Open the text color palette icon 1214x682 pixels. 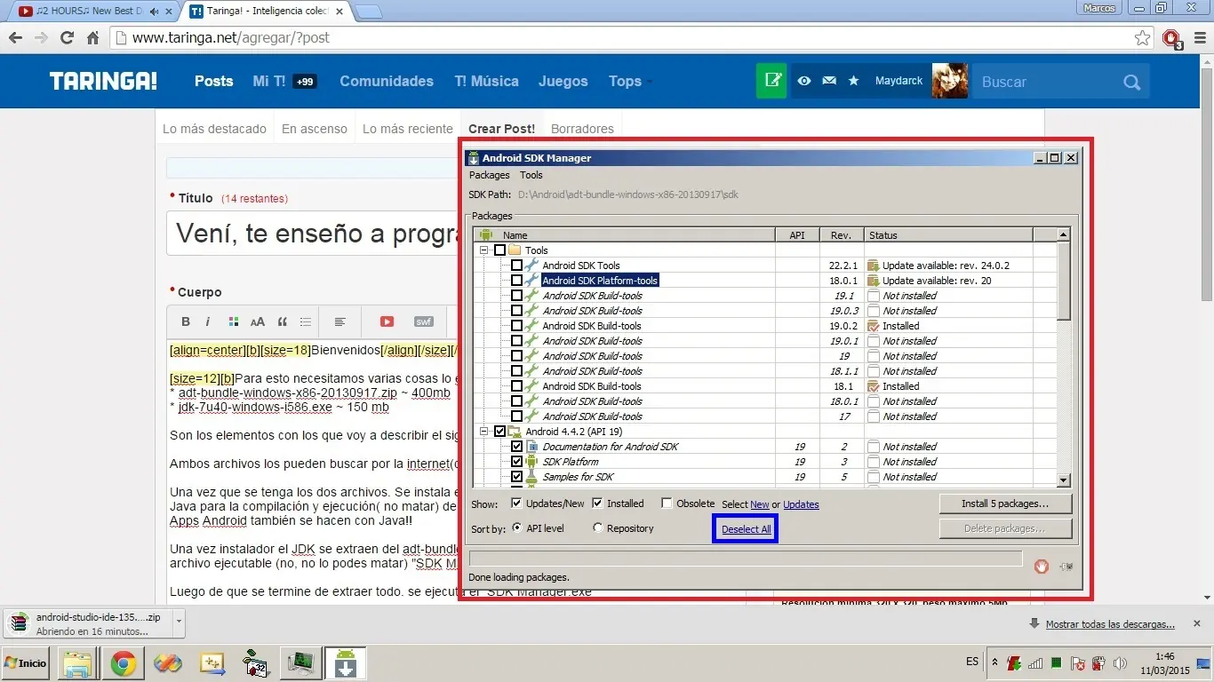tap(234, 321)
